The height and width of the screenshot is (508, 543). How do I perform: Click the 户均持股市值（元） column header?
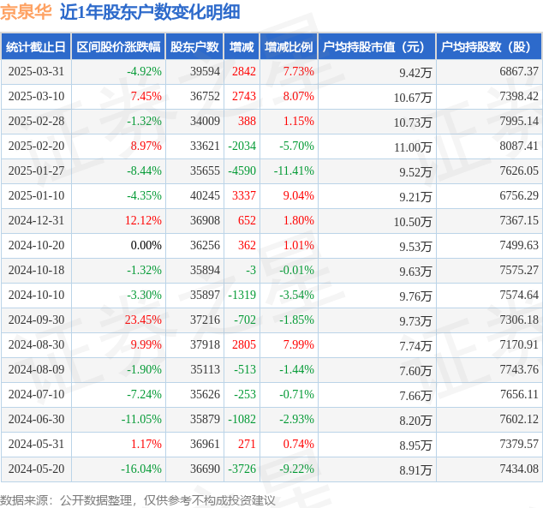[377, 47]
